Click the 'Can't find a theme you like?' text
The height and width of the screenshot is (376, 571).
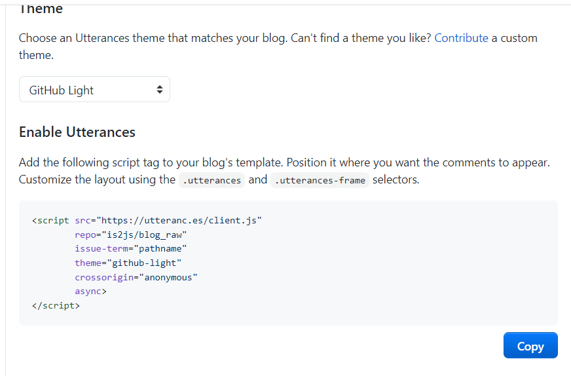360,38
